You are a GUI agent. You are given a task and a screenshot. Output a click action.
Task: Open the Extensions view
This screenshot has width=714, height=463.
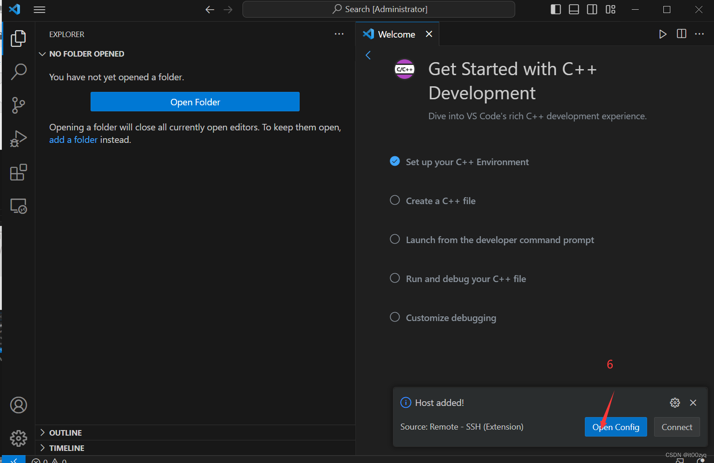(18, 172)
